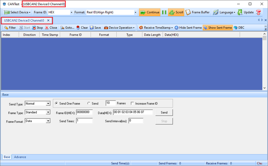Clear the frame list
Viewport: 268px width, 166px height.
[x=82, y=28]
